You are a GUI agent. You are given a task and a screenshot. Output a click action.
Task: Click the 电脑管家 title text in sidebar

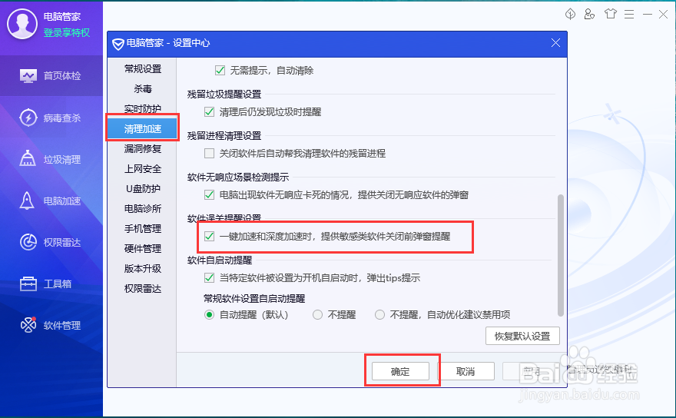tap(62, 17)
